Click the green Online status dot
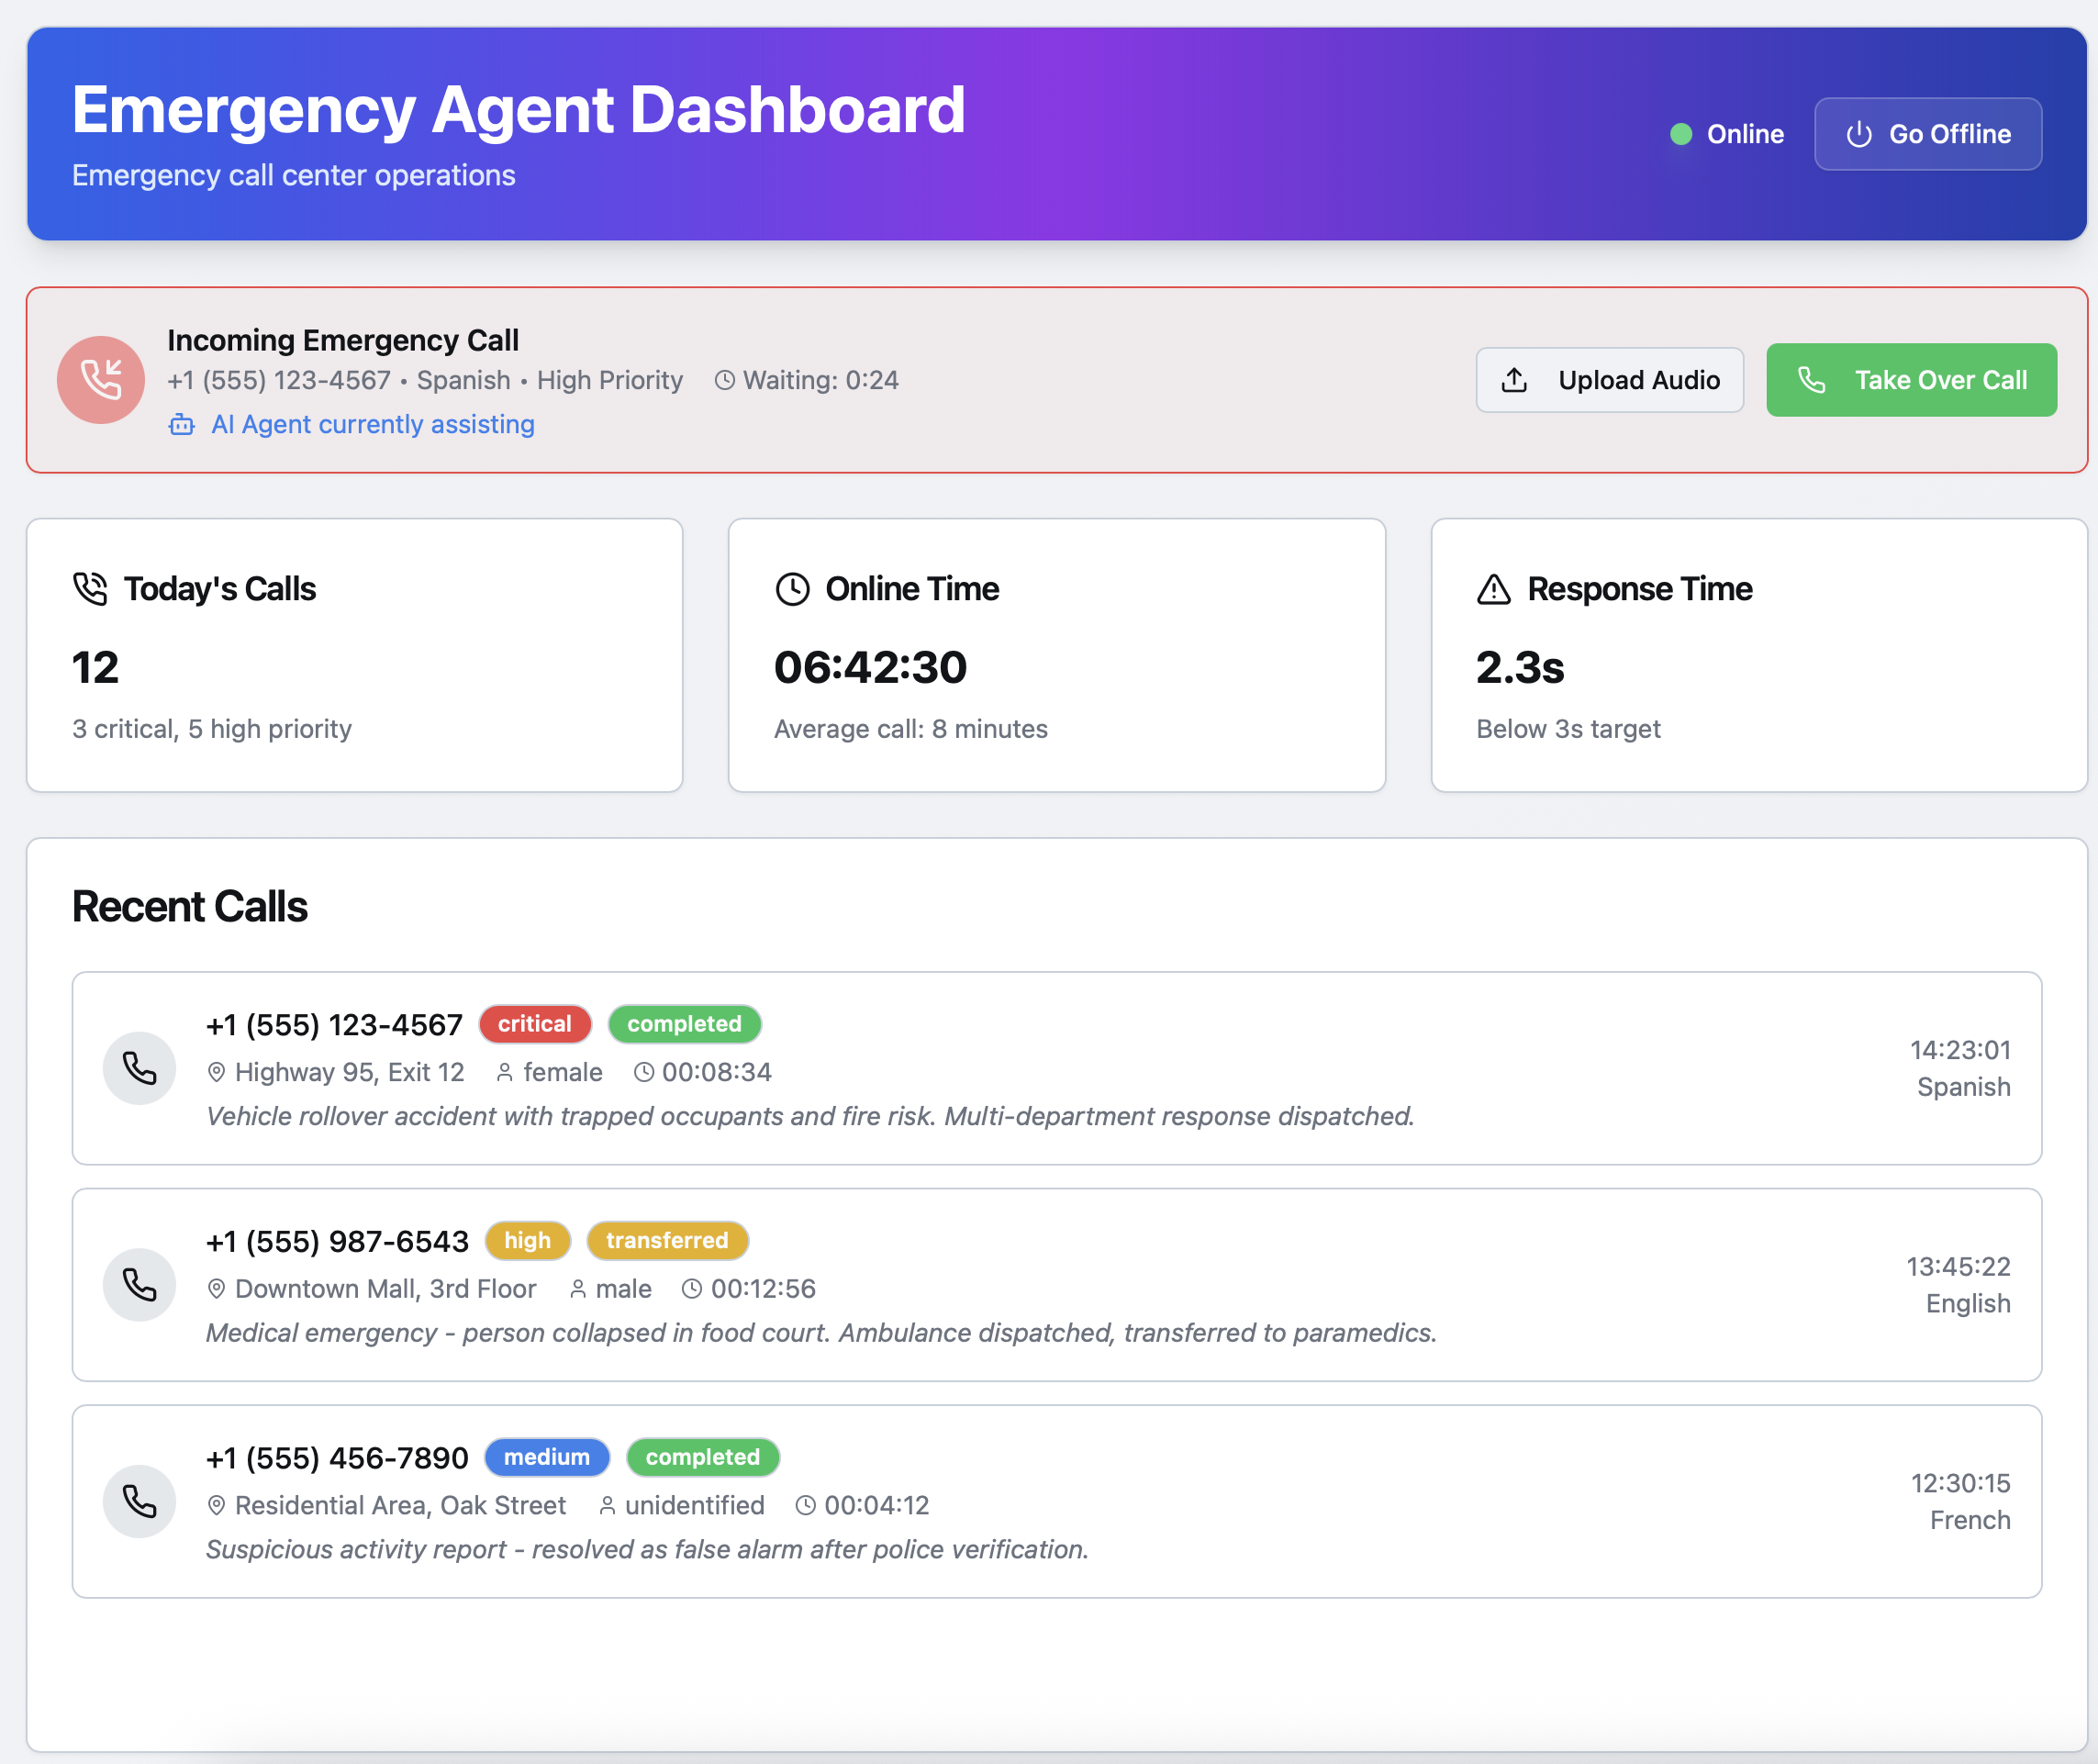This screenshot has height=1764, width=2098. [1681, 134]
